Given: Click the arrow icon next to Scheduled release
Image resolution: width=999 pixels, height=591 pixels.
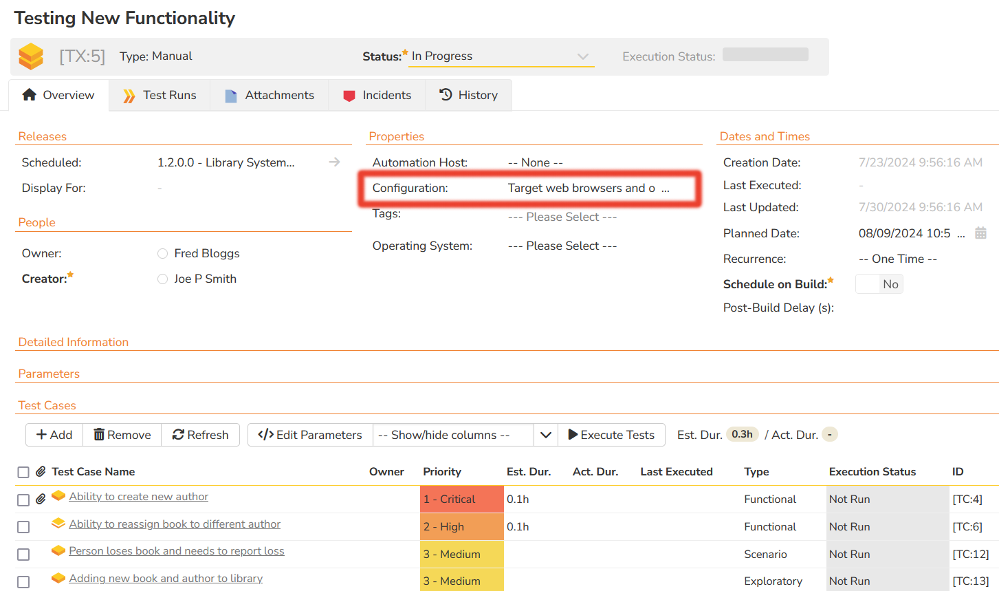Looking at the screenshot, I should click(334, 162).
